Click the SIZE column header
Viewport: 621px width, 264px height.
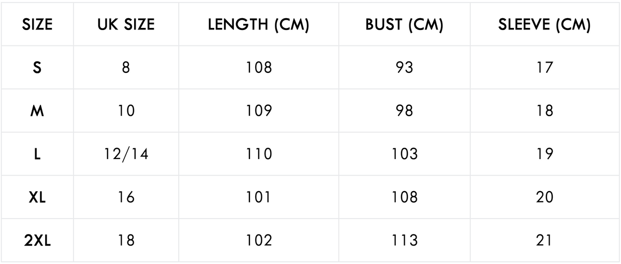point(37,25)
